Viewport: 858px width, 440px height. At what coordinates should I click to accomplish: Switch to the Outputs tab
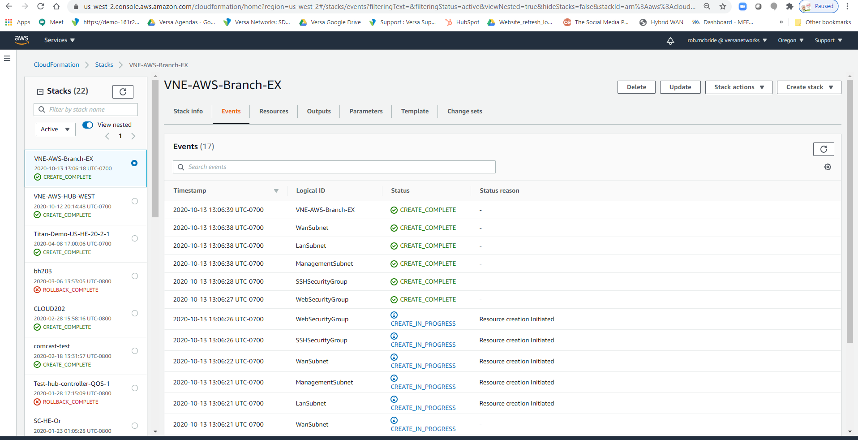(x=318, y=112)
